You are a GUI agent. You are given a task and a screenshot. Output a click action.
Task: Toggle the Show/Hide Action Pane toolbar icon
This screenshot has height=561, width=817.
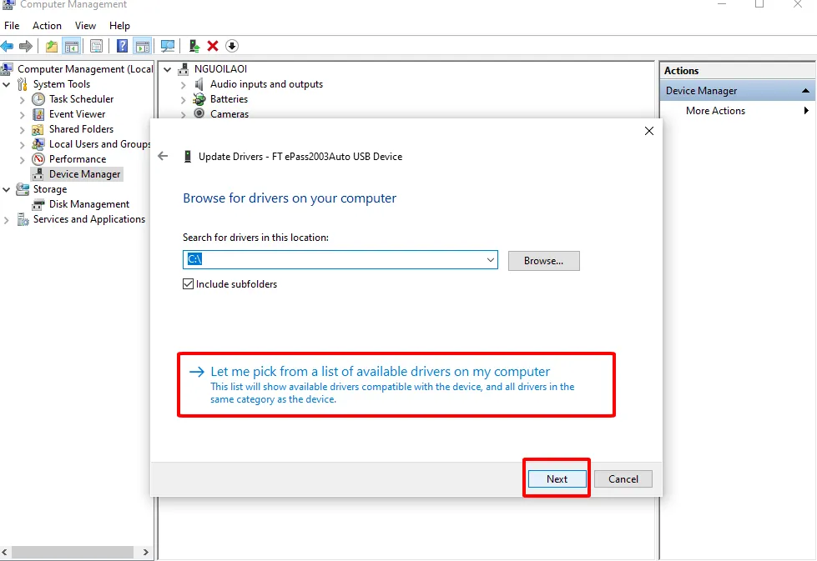(142, 47)
